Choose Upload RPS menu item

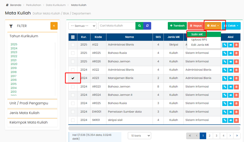199,40
